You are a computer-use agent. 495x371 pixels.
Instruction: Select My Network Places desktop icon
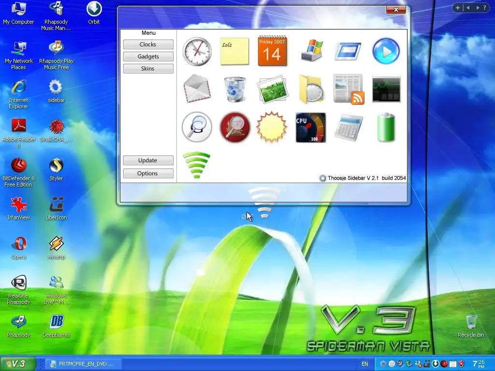tap(19, 55)
